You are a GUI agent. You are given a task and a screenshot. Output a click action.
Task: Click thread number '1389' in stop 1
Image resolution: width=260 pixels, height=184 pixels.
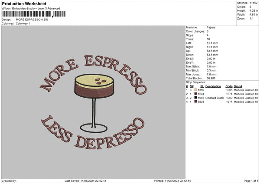201,90
